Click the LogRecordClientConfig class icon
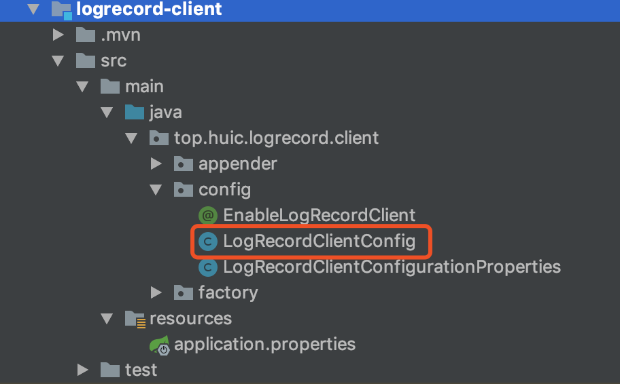620x384 pixels. [208, 241]
